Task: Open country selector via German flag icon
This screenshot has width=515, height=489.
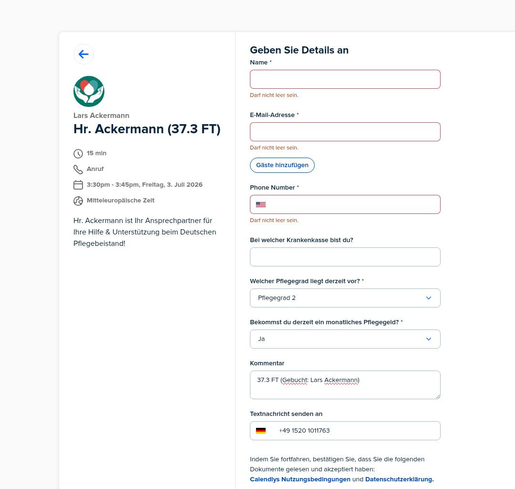Action: point(261,431)
